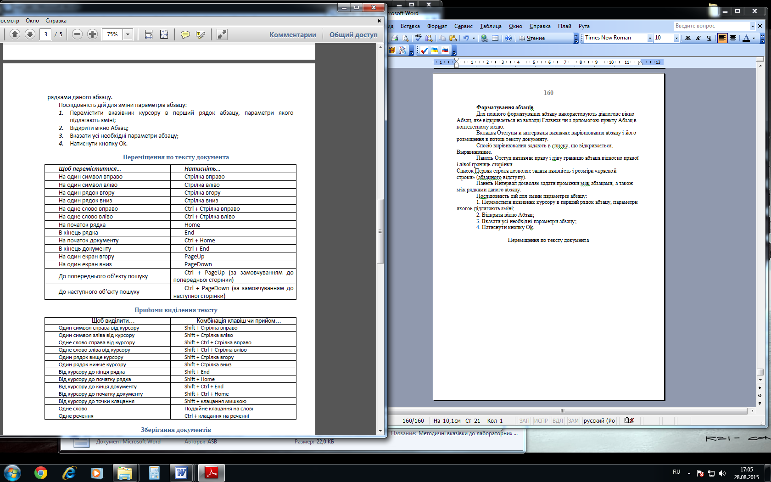This screenshot has height=482, width=771.
Task: Click the red check mark Ruta toolbar icon
Action: coord(424,50)
